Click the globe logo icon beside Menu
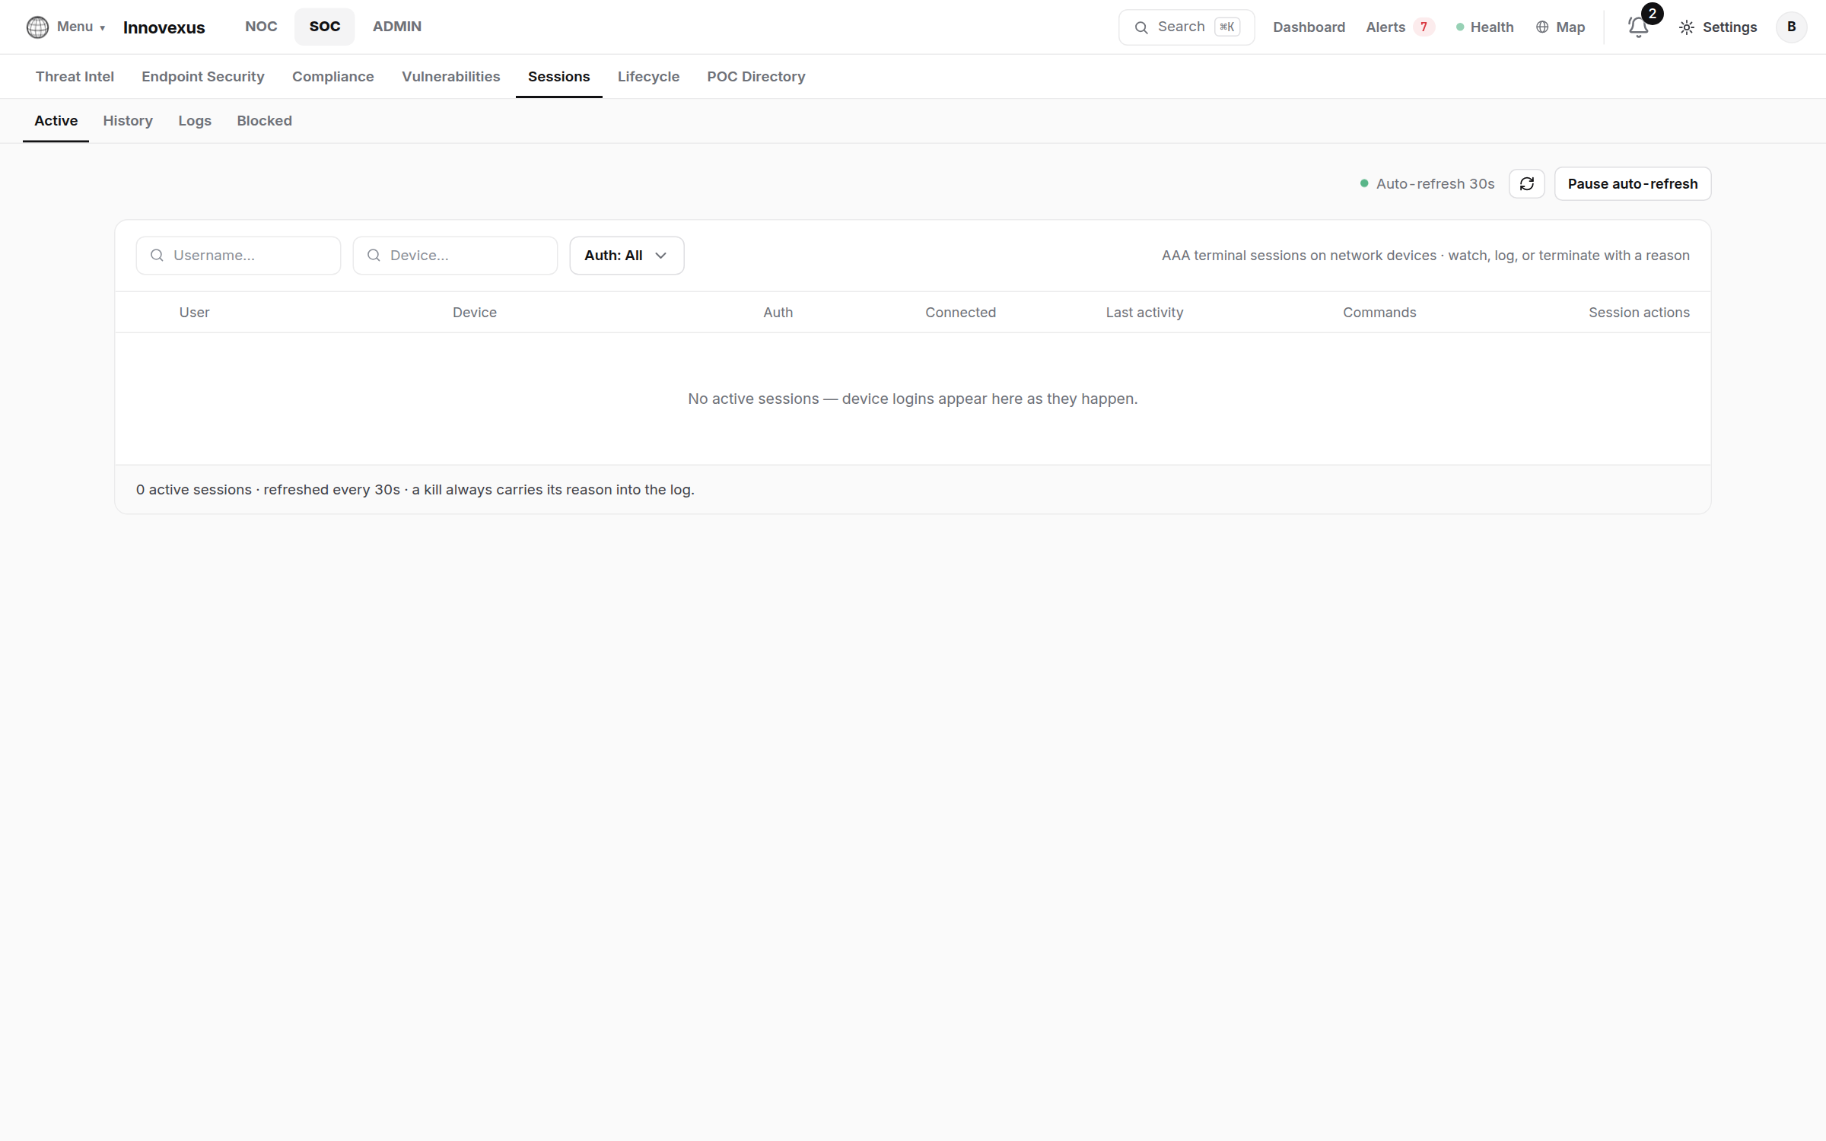This screenshot has width=1826, height=1141. (37, 27)
